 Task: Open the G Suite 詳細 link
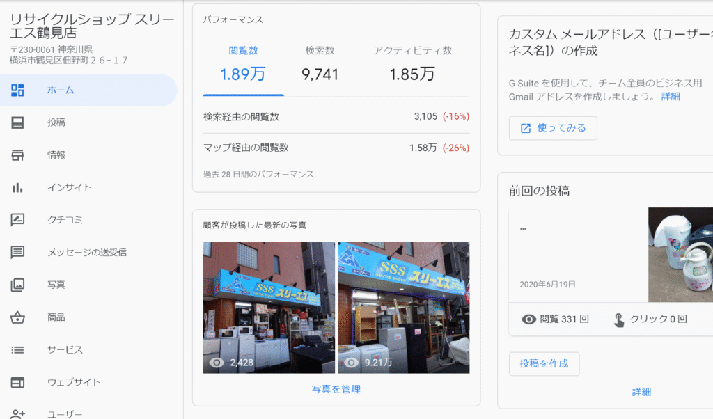(671, 97)
